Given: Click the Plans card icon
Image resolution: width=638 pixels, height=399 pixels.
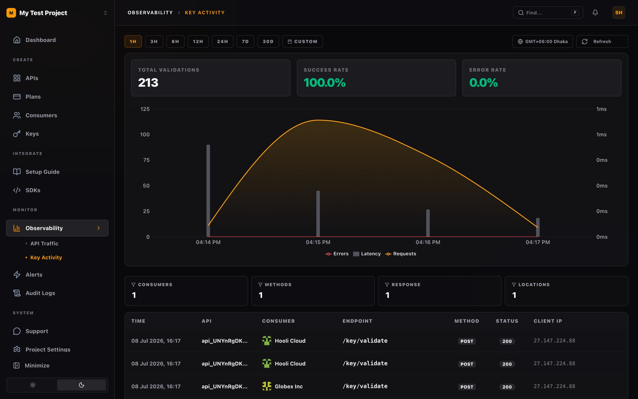Looking at the screenshot, I should coord(17,97).
